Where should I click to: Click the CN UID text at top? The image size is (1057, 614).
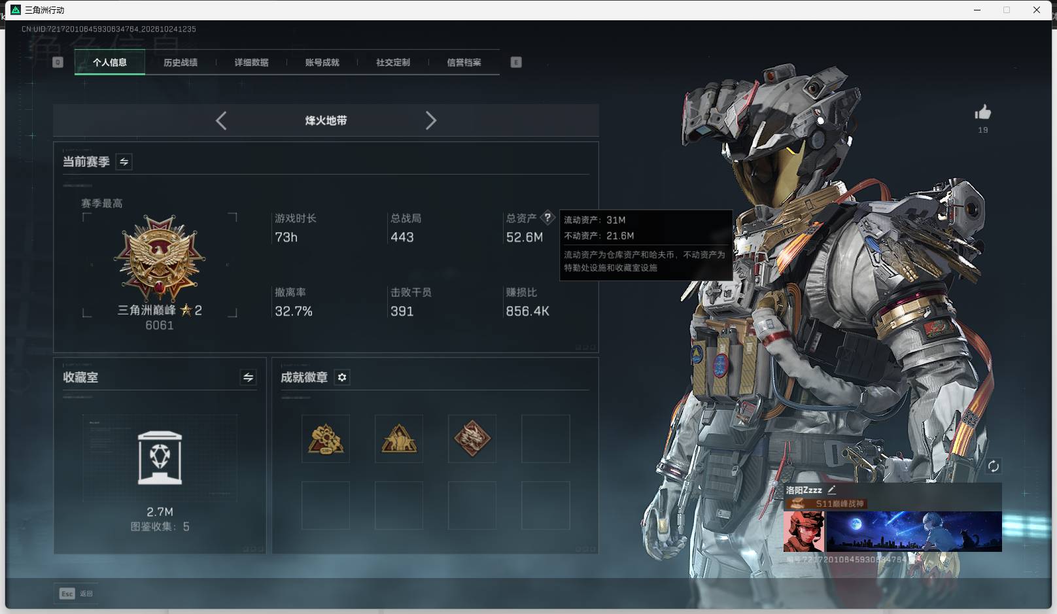point(109,29)
